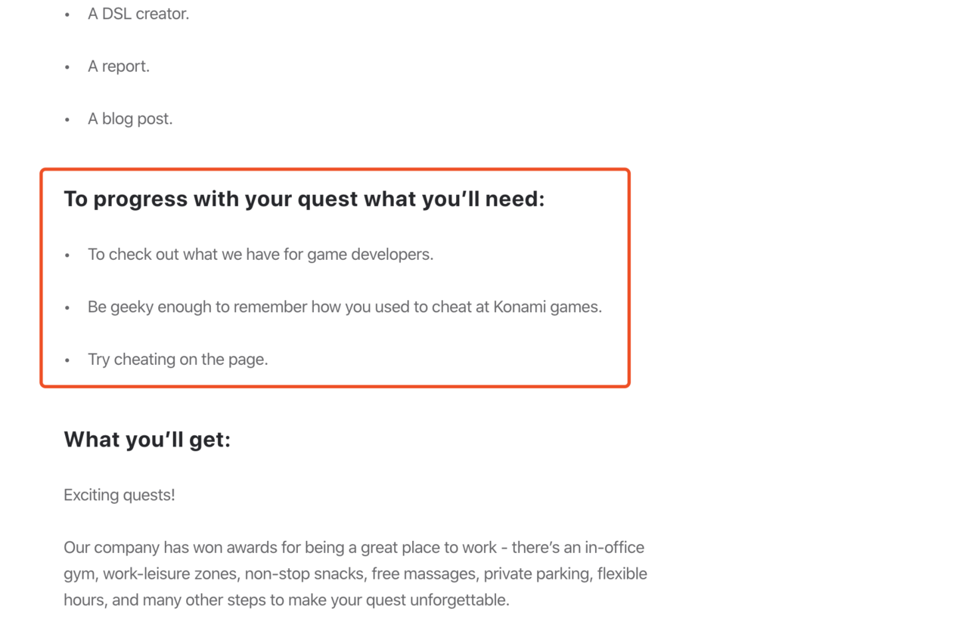Image resolution: width=968 pixels, height=618 pixels.
Task: Select the line about game developers
Action: [260, 255]
